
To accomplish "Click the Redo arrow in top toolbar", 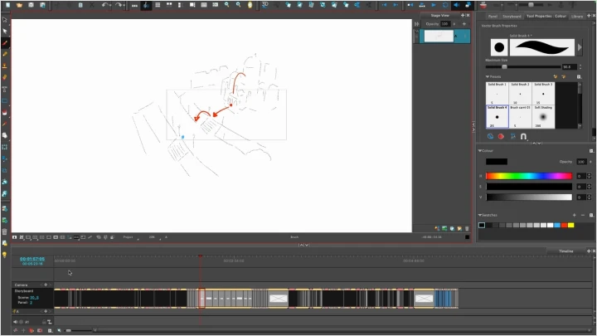I will pos(118,5).
